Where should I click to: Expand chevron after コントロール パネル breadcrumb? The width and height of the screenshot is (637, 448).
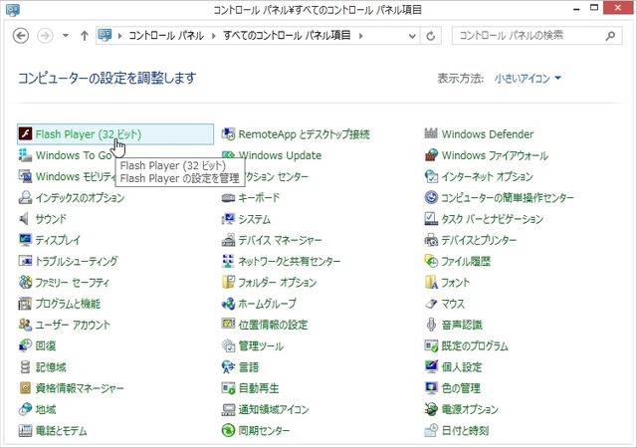pos(214,36)
